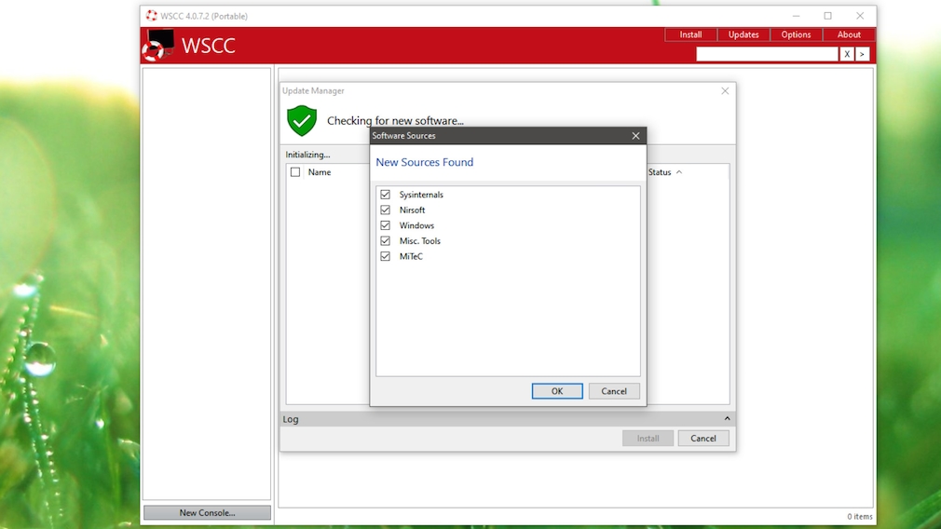
Task: Open the About menu
Action: coord(849,34)
